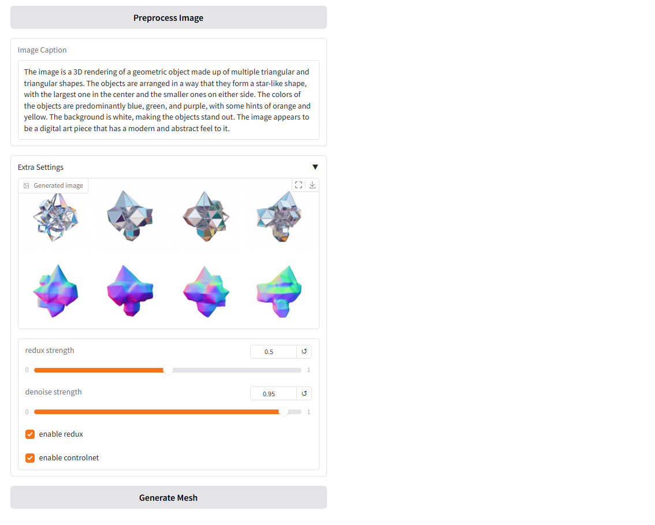Download the generated image
Screen dimensions: 655x525
coord(312,185)
